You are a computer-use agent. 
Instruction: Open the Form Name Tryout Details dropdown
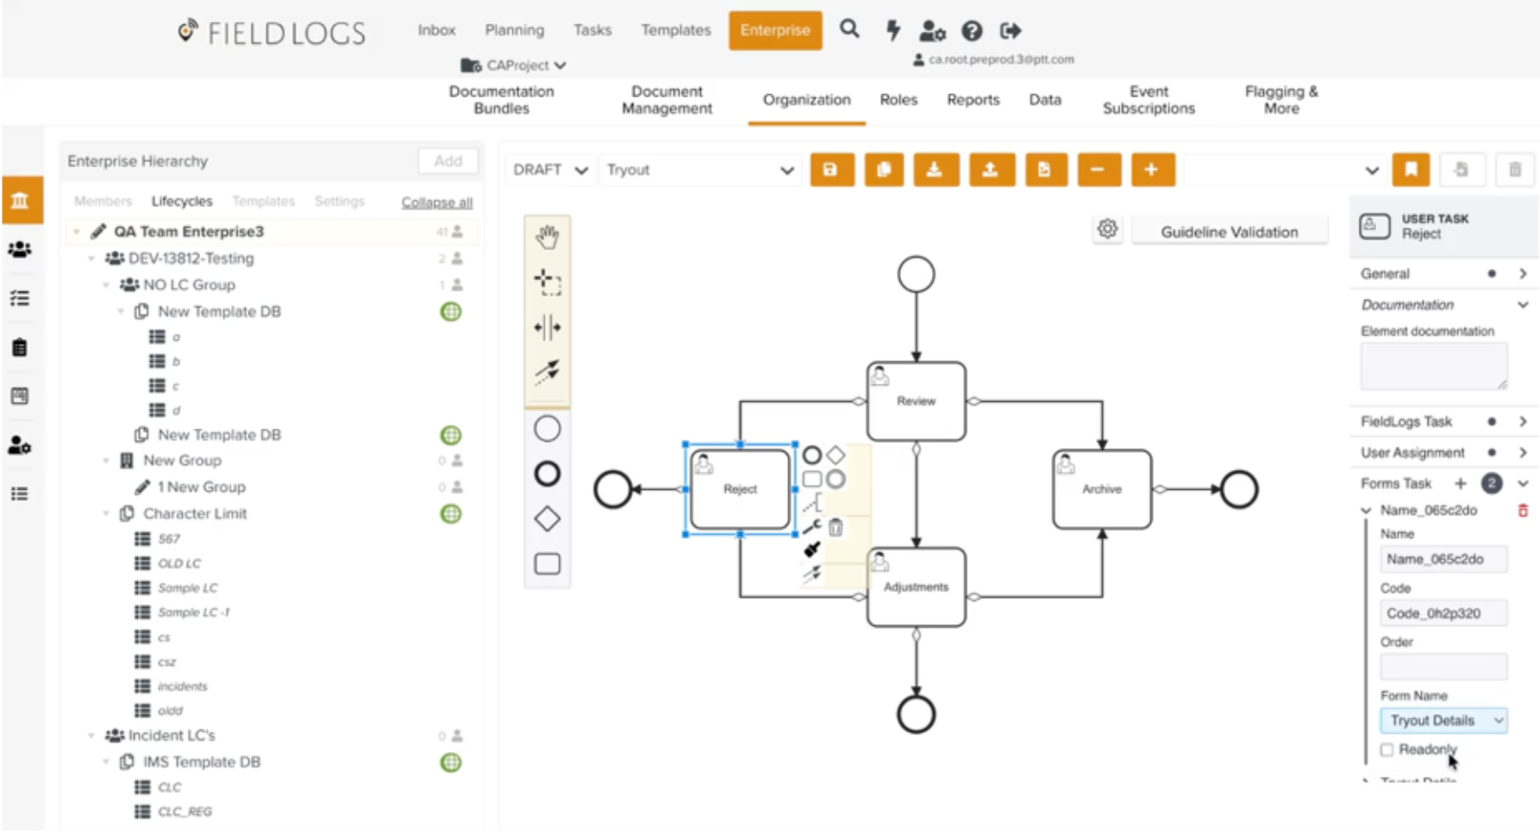click(x=1443, y=721)
